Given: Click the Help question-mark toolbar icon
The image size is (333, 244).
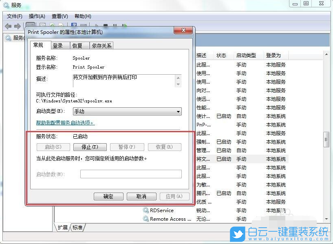Looking at the screenshot, I should click(74, 25).
